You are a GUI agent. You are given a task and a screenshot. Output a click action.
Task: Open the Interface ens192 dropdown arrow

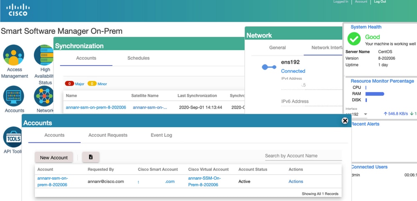365,114
